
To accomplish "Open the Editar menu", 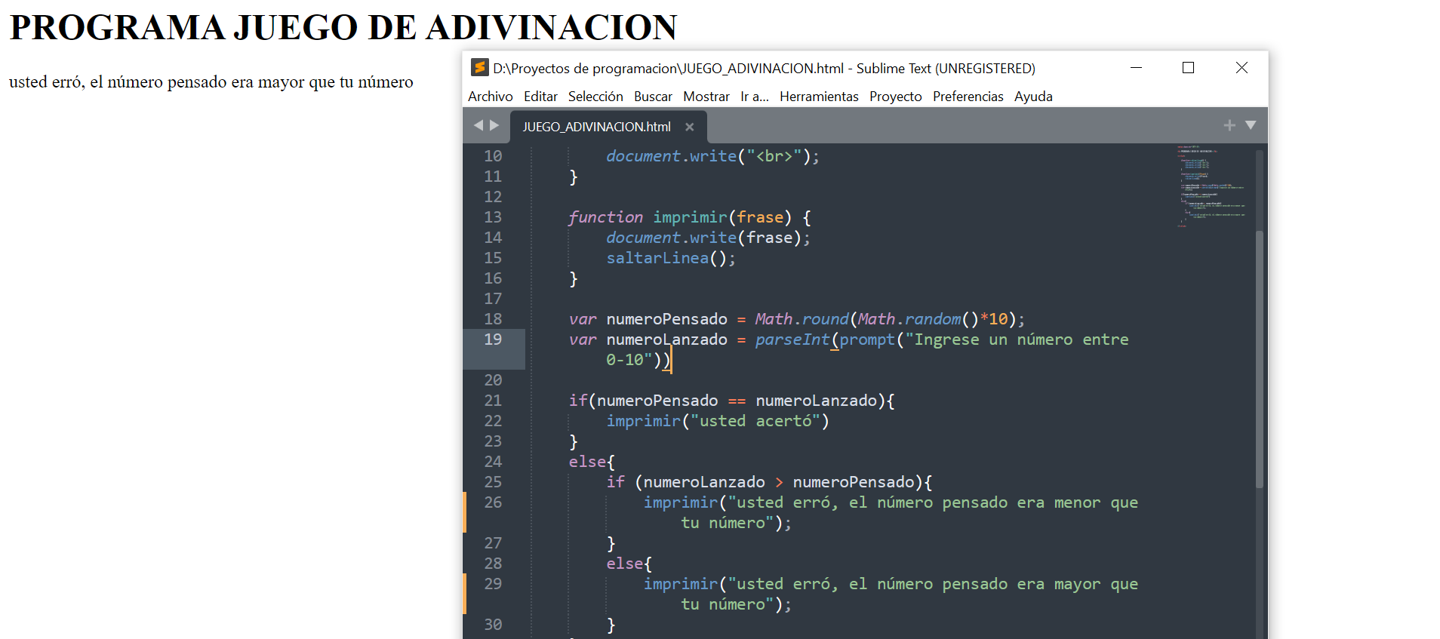I will (540, 97).
